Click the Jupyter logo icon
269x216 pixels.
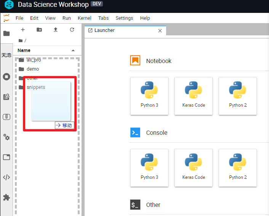coord(6,18)
